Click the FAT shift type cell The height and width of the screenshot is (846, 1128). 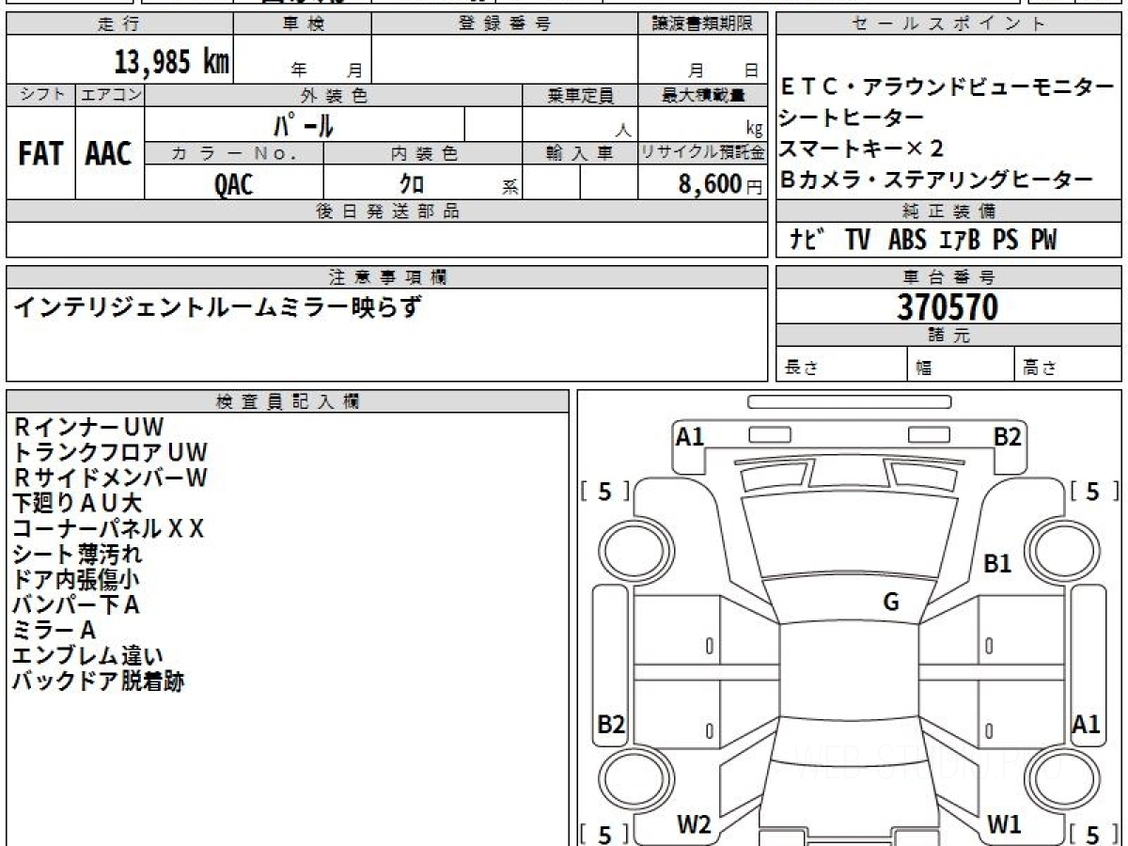point(40,154)
